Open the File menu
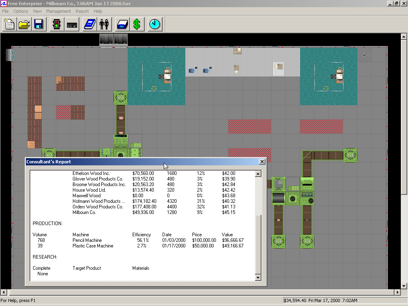Viewport: 408px width, 306px height. 5,11
